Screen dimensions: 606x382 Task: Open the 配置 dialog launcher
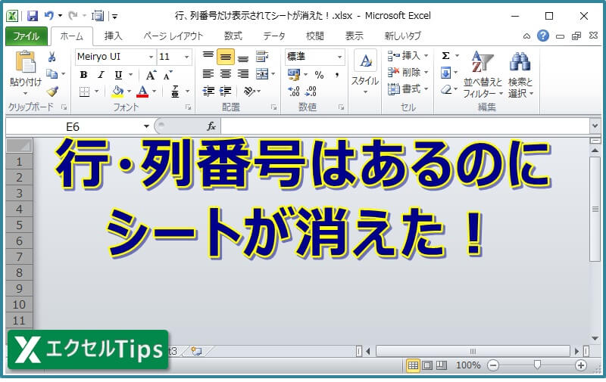[x=273, y=107]
